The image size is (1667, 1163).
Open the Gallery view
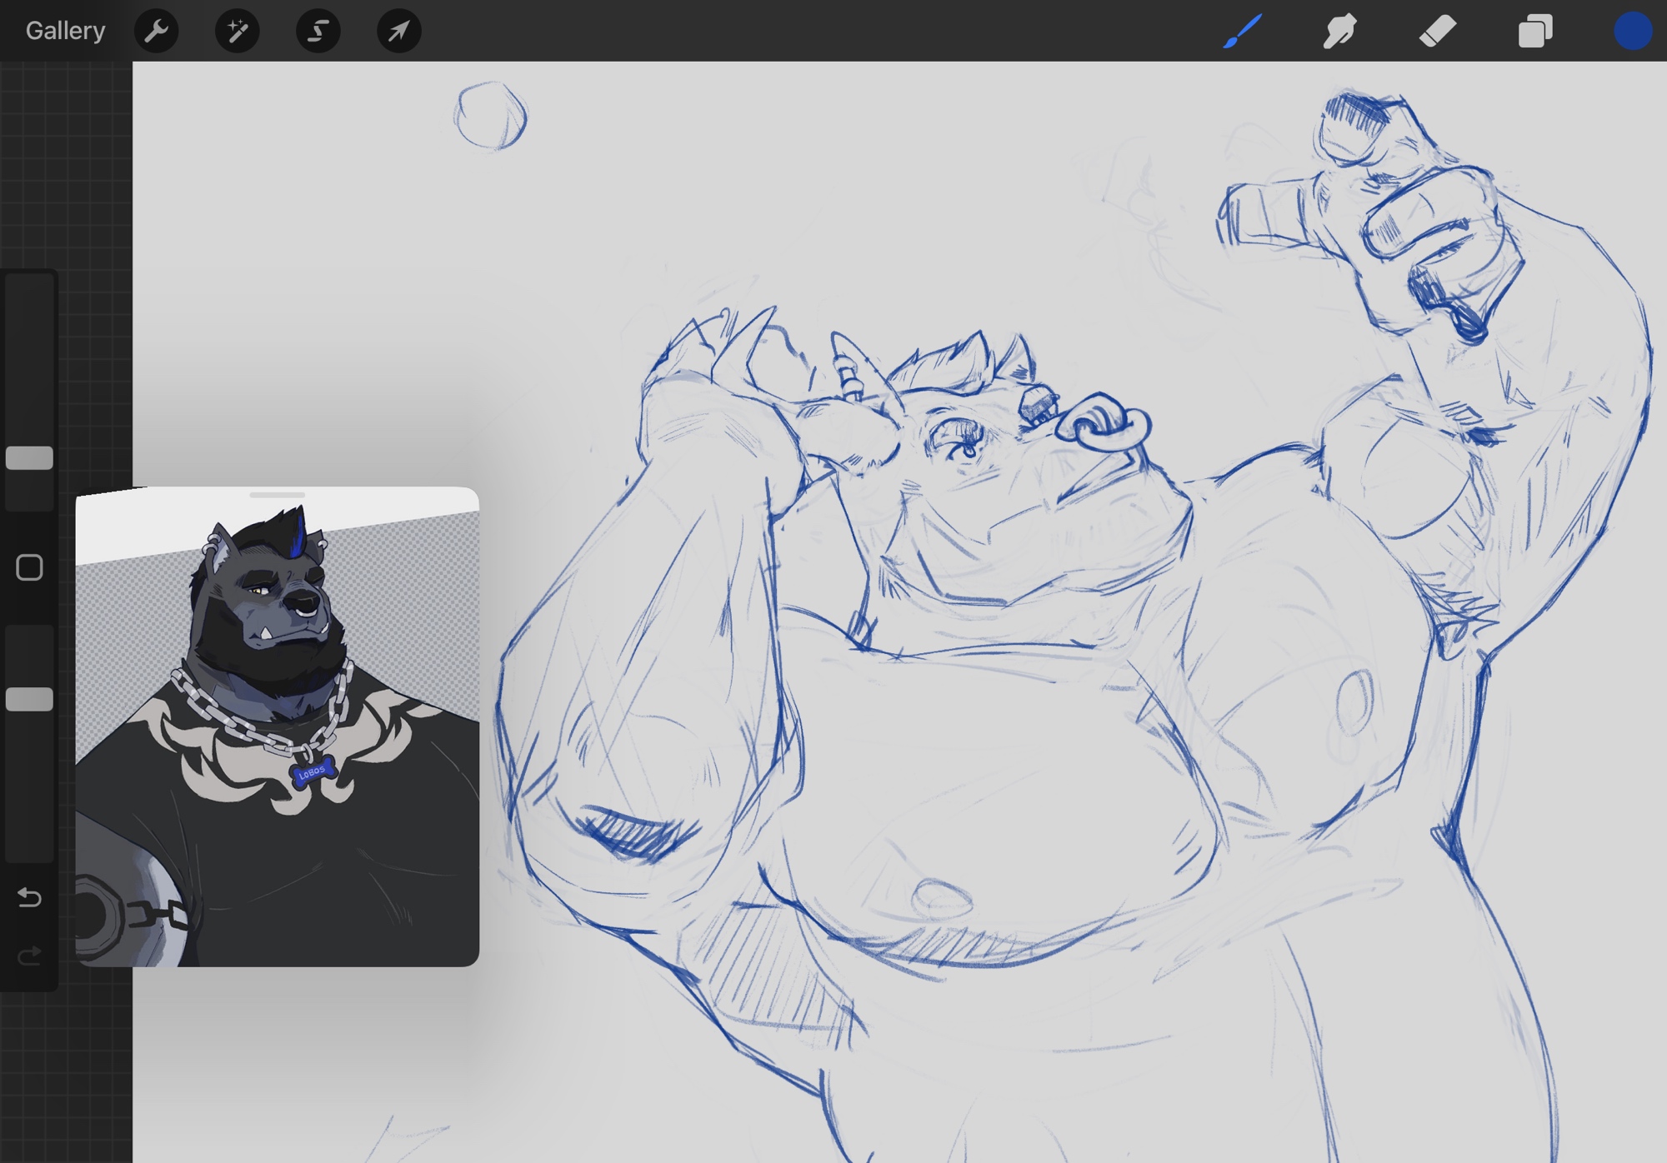point(65,31)
